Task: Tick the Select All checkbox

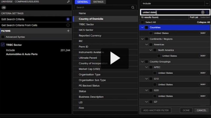Action: [x=142, y=22]
